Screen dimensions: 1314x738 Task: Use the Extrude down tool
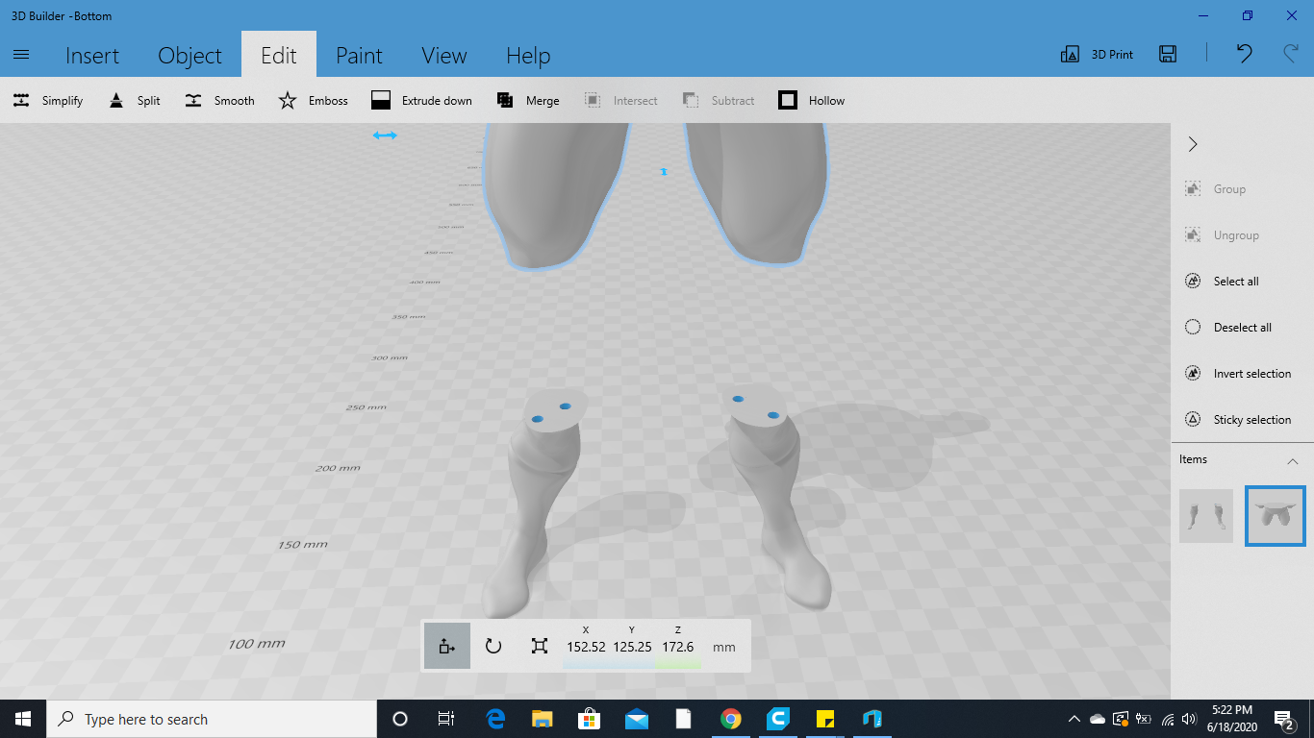pyautogui.click(x=421, y=100)
